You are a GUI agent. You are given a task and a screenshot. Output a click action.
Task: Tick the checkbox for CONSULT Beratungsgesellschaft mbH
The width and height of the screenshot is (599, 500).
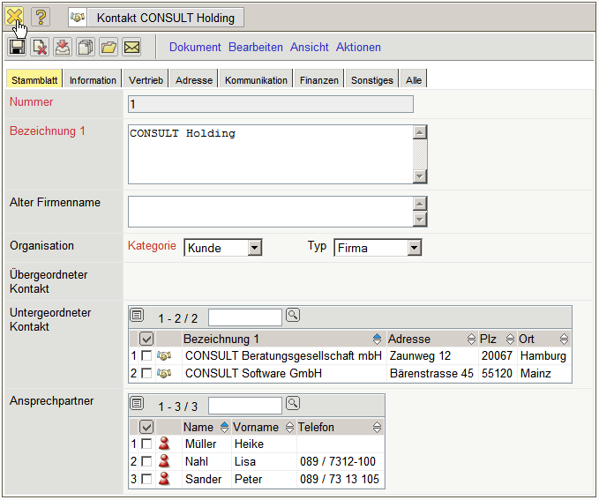point(146,355)
